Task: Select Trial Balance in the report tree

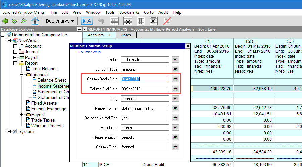Action: [x=45, y=69]
